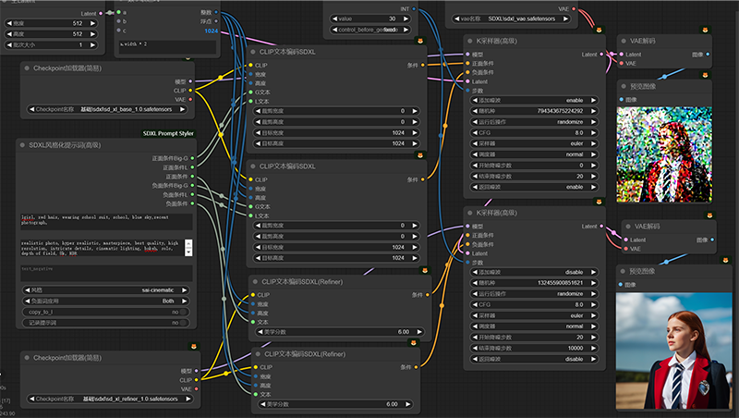739x418 pixels.
Task: Click the text_negative prompt box
Action: pyautogui.click(x=106, y=274)
